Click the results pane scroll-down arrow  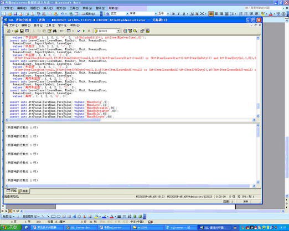(258, 182)
